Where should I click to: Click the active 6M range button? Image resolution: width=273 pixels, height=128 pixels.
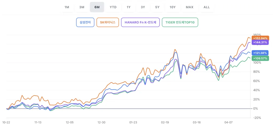pyautogui.click(x=97, y=7)
